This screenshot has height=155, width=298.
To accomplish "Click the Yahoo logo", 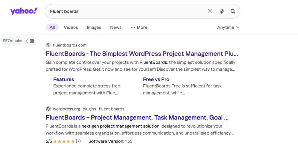I will (24, 11).
